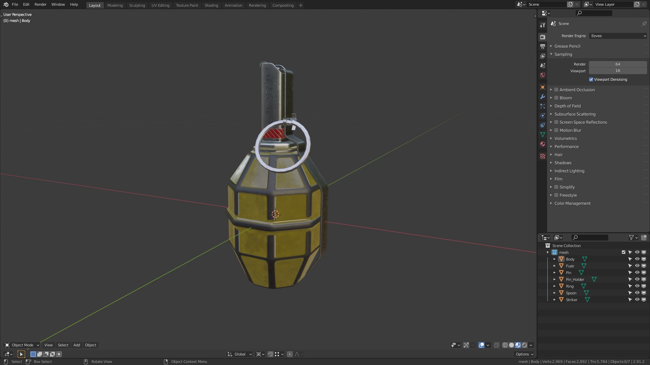Enable Screen Space Reflections checkbox
The height and width of the screenshot is (365, 650).
click(556, 122)
